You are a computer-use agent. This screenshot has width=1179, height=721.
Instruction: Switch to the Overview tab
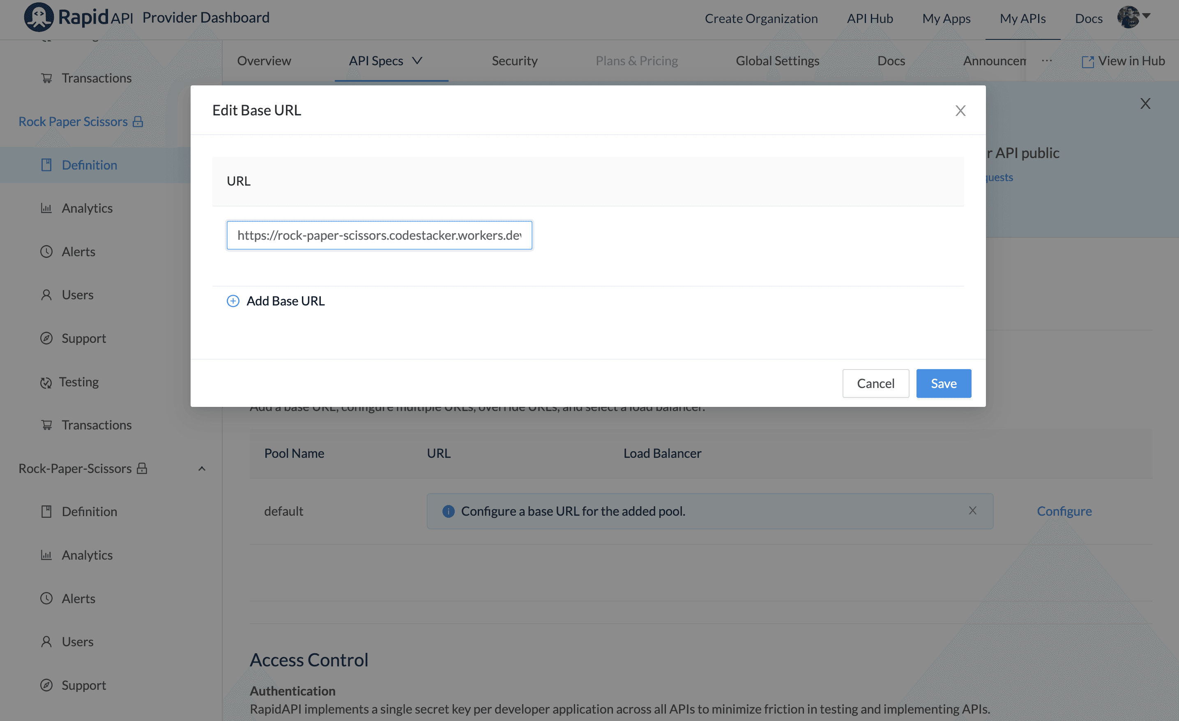264,61
